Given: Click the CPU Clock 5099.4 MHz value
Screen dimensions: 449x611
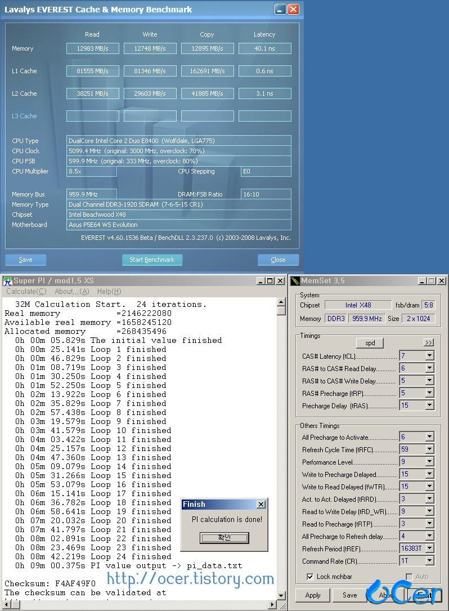Looking at the screenshot, I should click(x=179, y=151).
